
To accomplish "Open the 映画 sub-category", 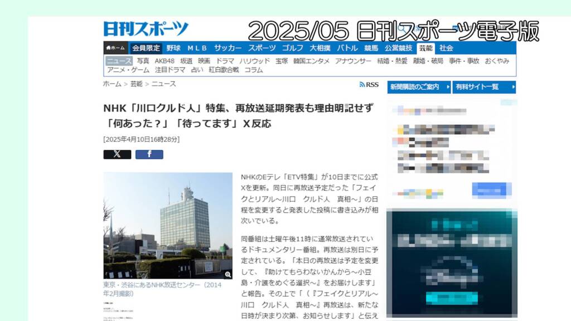I will [x=204, y=61].
